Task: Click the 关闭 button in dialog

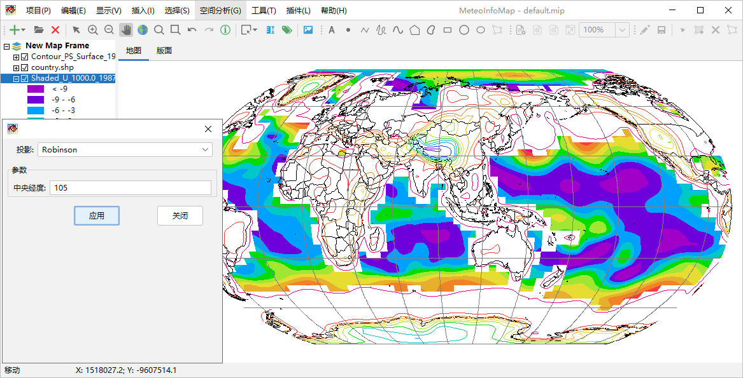Action: (x=180, y=215)
